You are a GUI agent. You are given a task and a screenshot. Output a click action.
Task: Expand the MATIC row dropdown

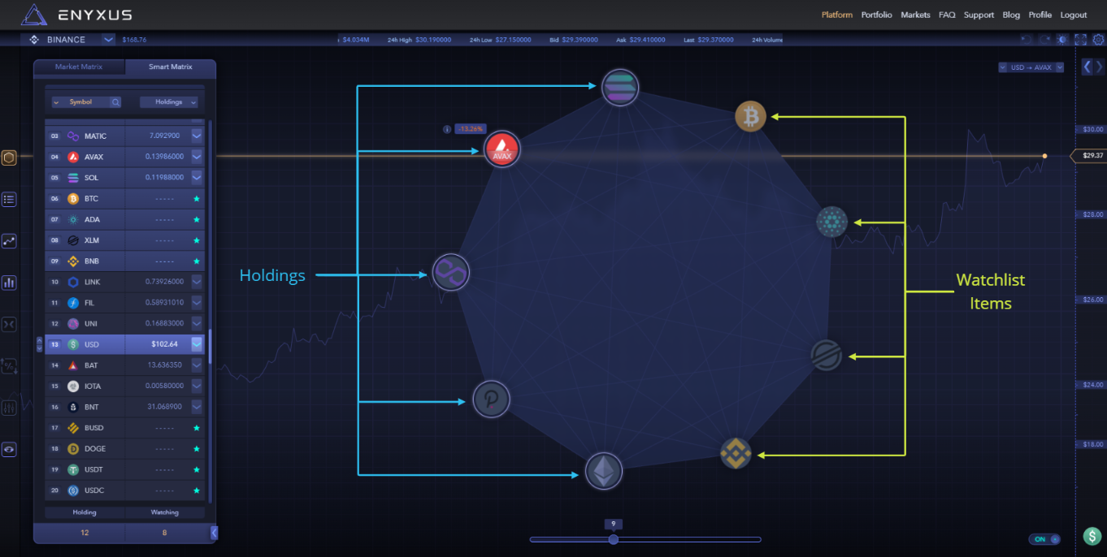pos(197,136)
